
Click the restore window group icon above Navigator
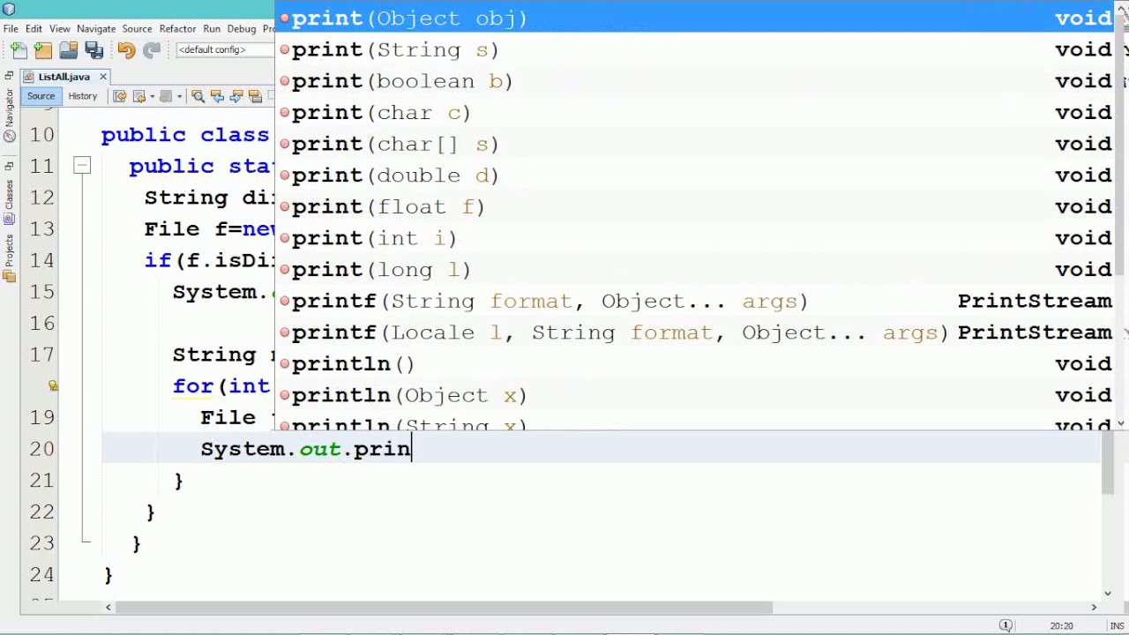point(9,77)
